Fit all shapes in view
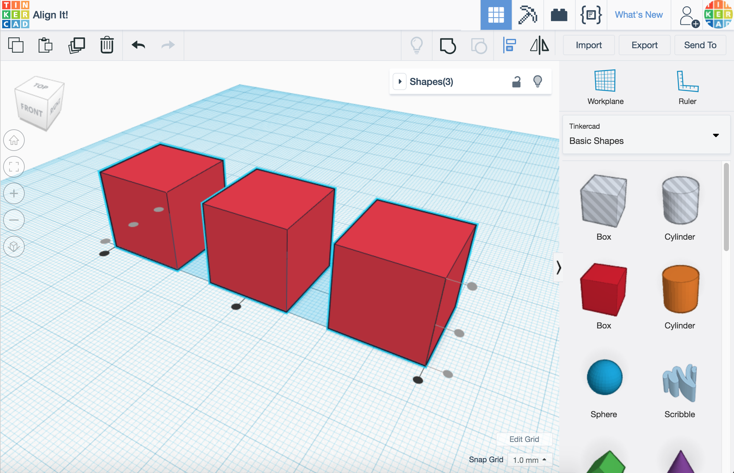The image size is (734, 473). coord(14,167)
